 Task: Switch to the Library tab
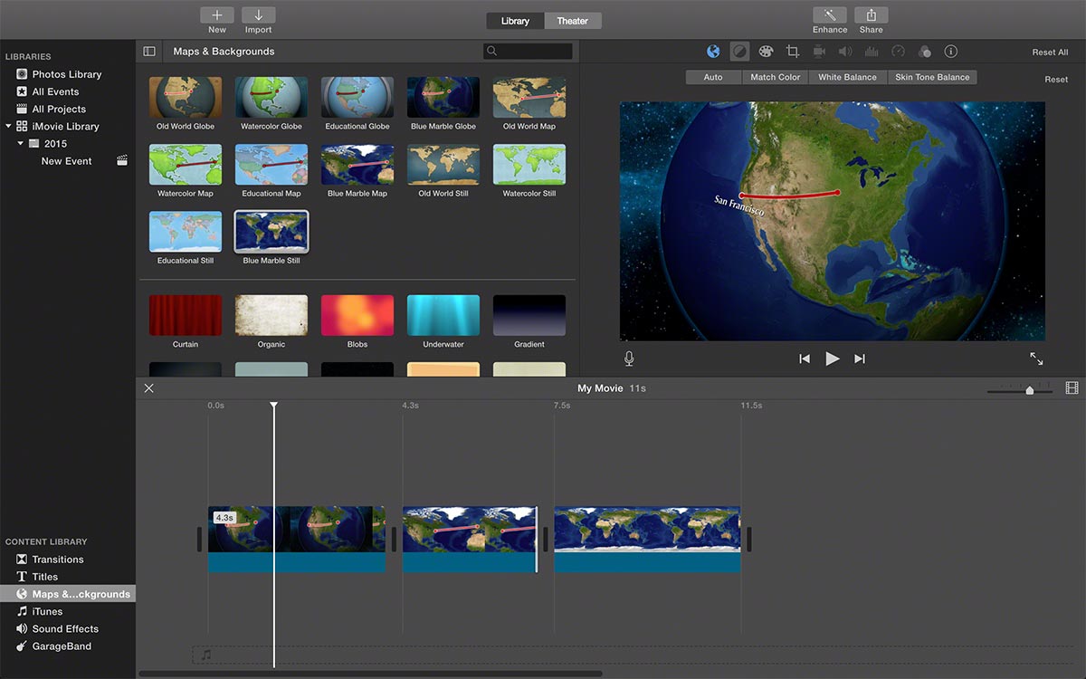(x=515, y=21)
